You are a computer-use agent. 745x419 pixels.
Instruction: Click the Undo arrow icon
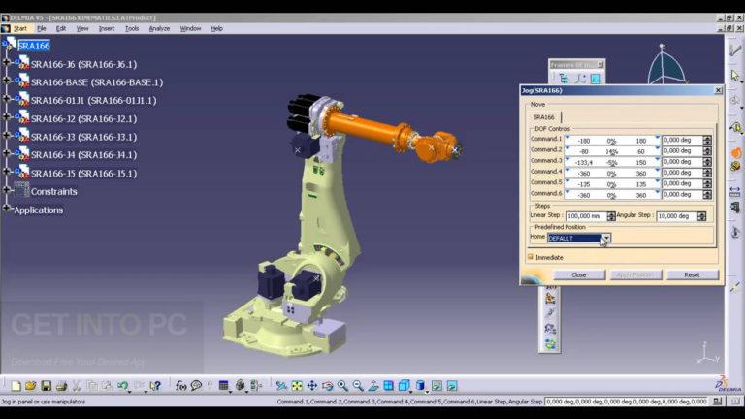tap(123, 386)
